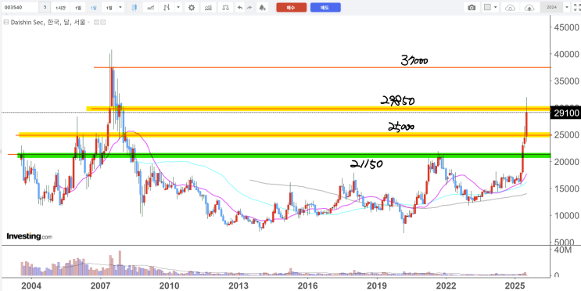Image resolution: width=581 pixels, height=291 pixels.
Task: Select the chart layout square icon
Action: click(x=488, y=7)
